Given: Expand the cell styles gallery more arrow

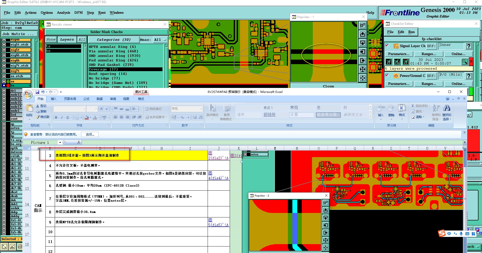Looking at the screenshot, I should click(370, 116).
